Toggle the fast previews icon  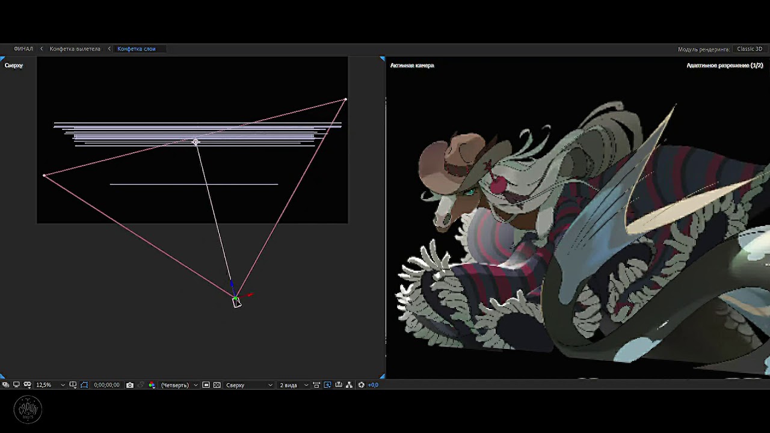327,385
